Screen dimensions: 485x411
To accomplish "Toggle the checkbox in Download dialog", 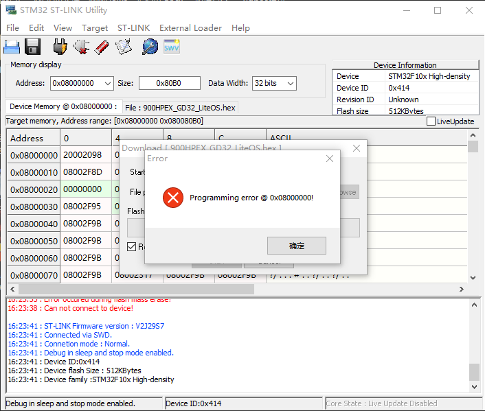I will pyautogui.click(x=131, y=246).
